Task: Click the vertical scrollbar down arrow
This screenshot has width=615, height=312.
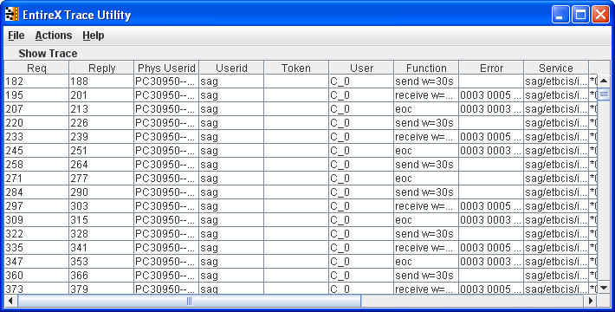Action: click(604, 288)
